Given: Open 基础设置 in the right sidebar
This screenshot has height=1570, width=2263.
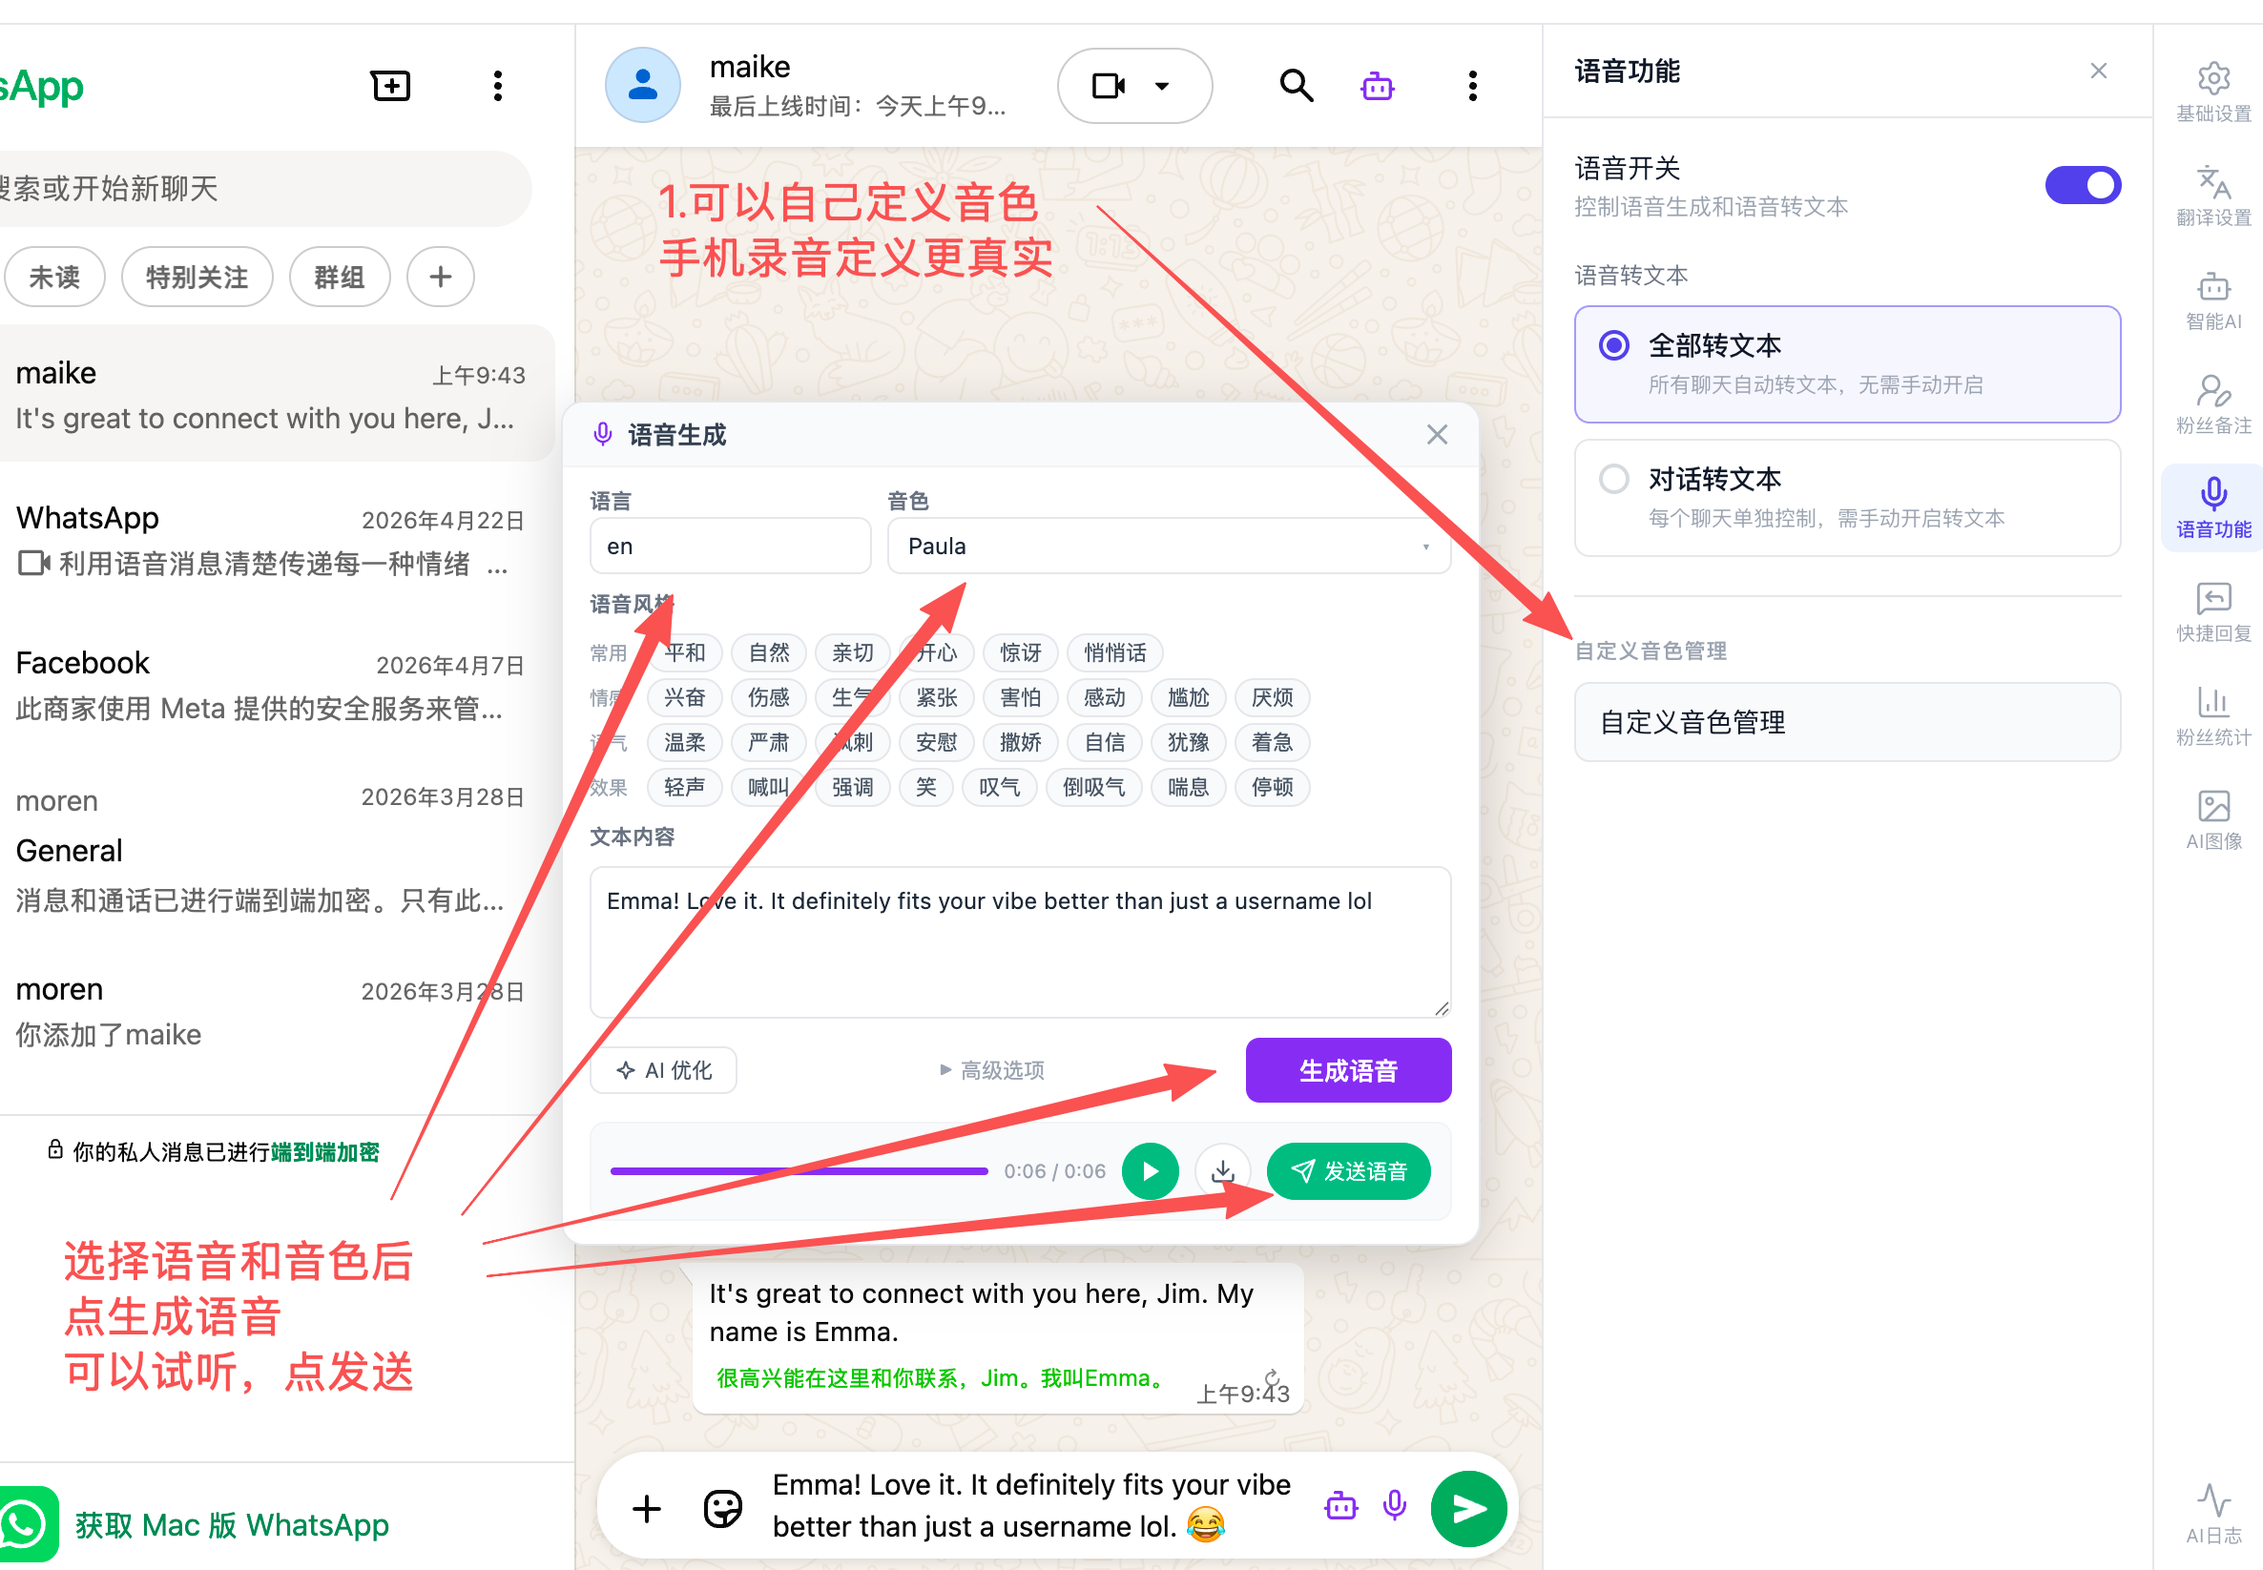Looking at the screenshot, I should (2212, 93).
